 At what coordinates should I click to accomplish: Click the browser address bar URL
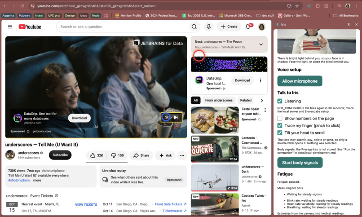point(97,6)
